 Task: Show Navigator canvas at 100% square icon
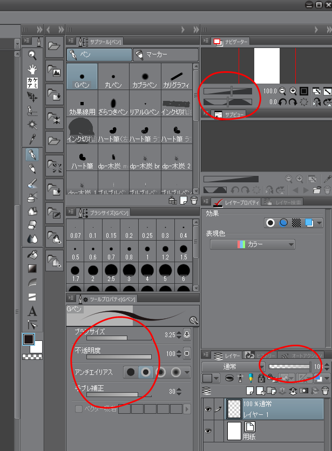point(304,91)
